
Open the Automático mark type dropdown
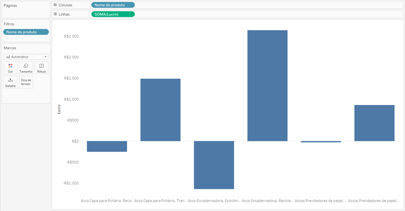coord(26,57)
